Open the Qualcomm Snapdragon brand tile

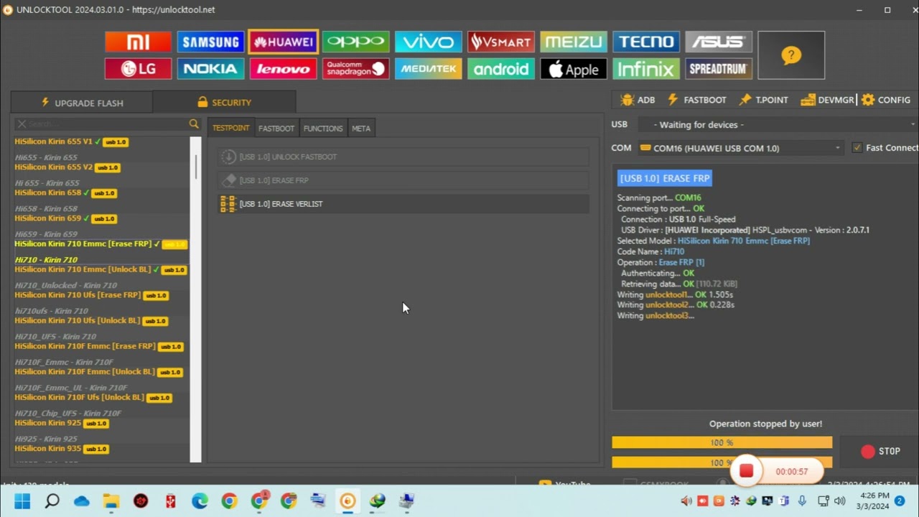[x=355, y=69]
